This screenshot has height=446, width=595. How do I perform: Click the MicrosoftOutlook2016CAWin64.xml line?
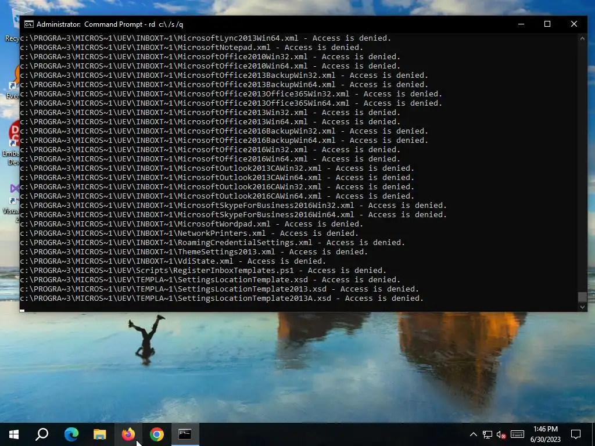[x=217, y=196]
